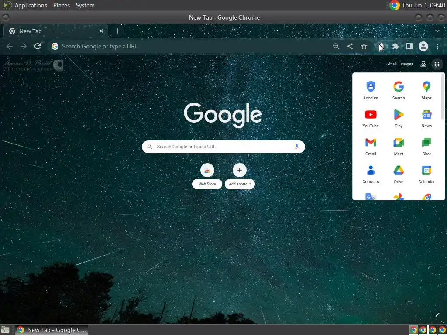This screenshot has width=447, height=335.
Task: Open a new tab with the plus button
Action: (118, 31)
